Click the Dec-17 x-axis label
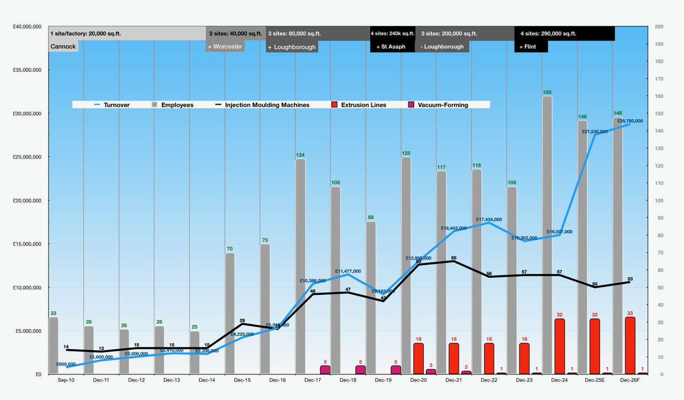684x400 pixels. [313, 380]
